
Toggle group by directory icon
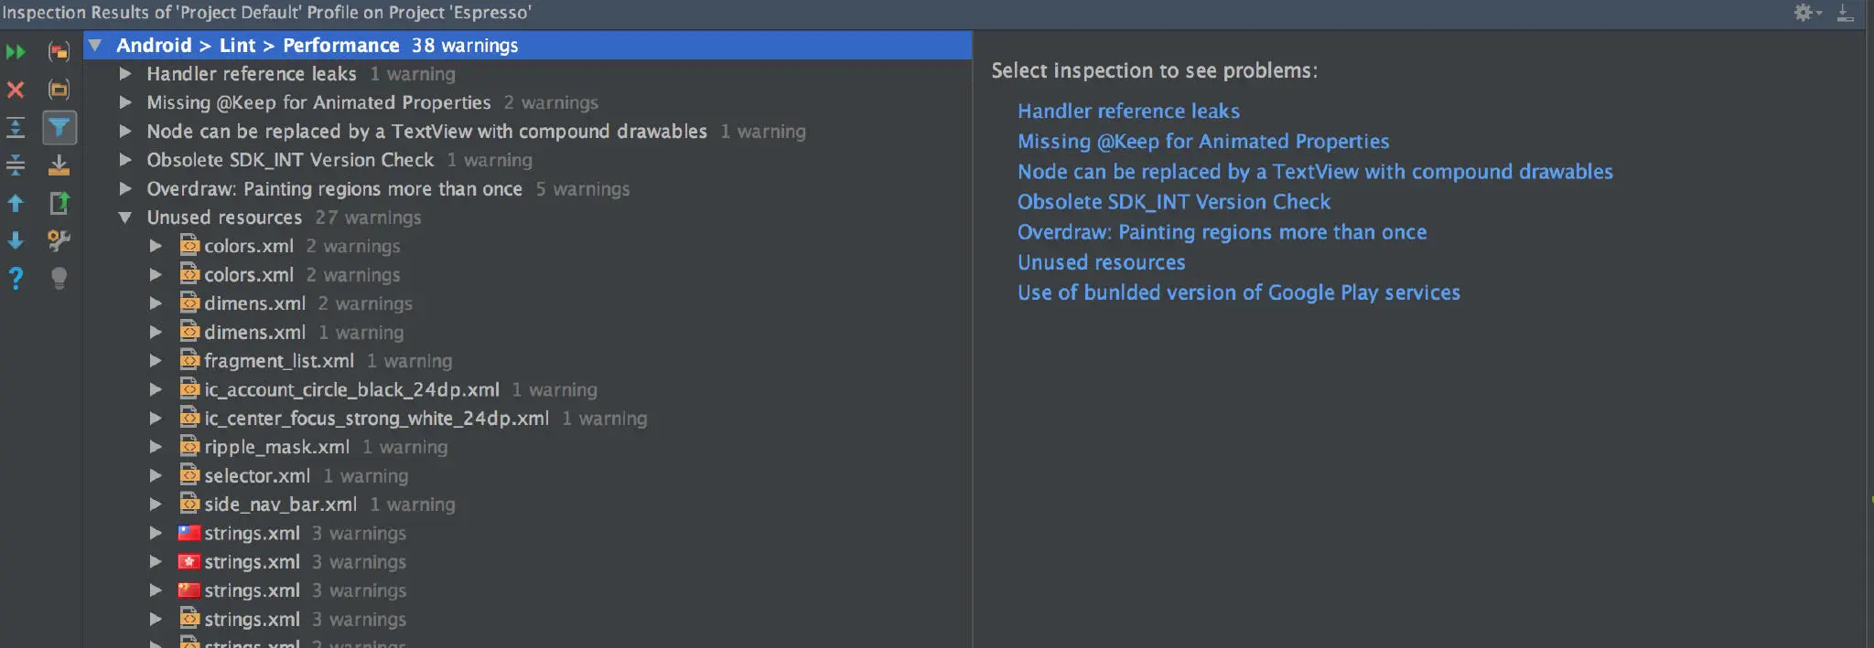pos(59,90)
